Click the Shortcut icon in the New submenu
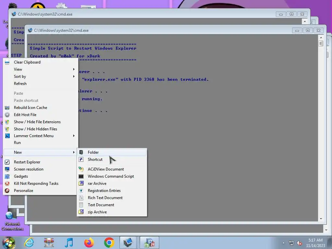The image size is (332, 249). (81, 160)
